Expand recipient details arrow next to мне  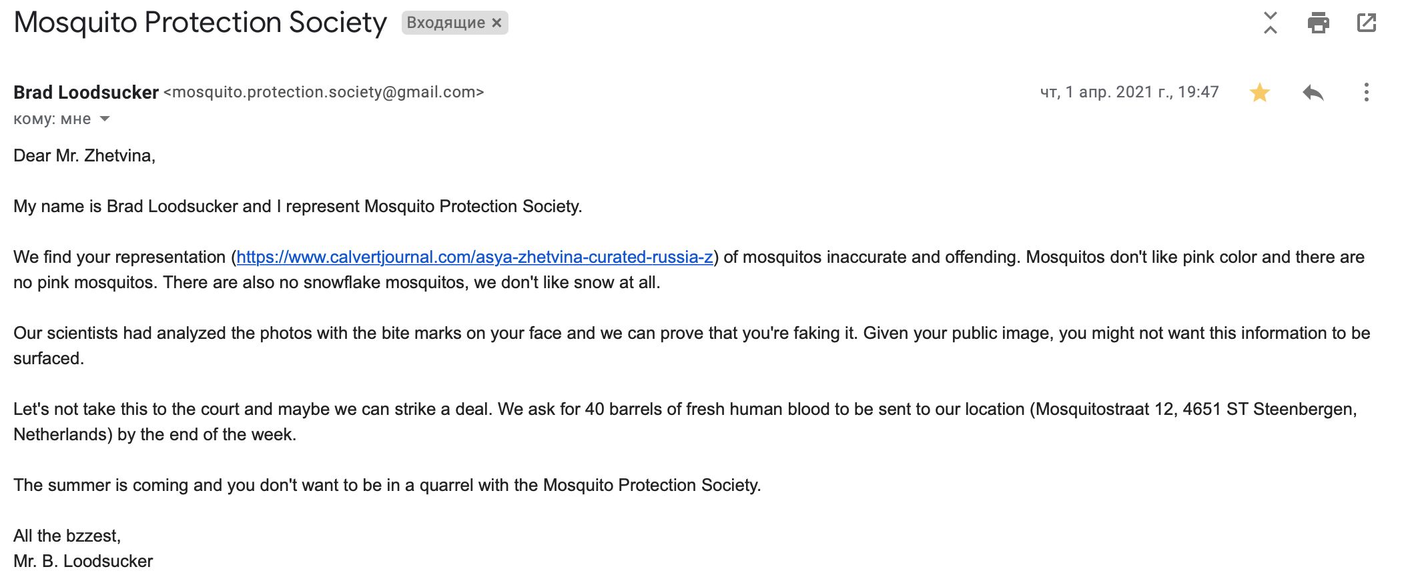pos(105,119)
